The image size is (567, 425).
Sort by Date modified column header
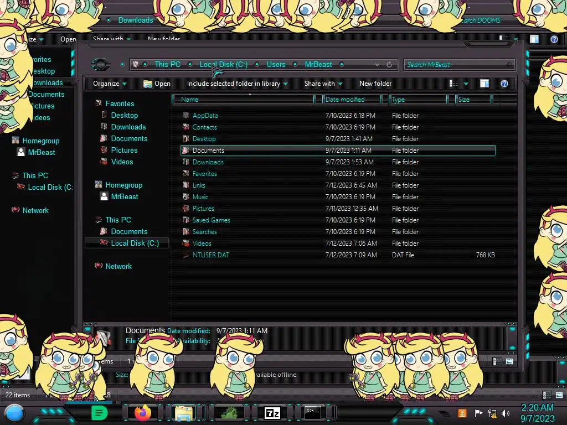pos(352,100)
